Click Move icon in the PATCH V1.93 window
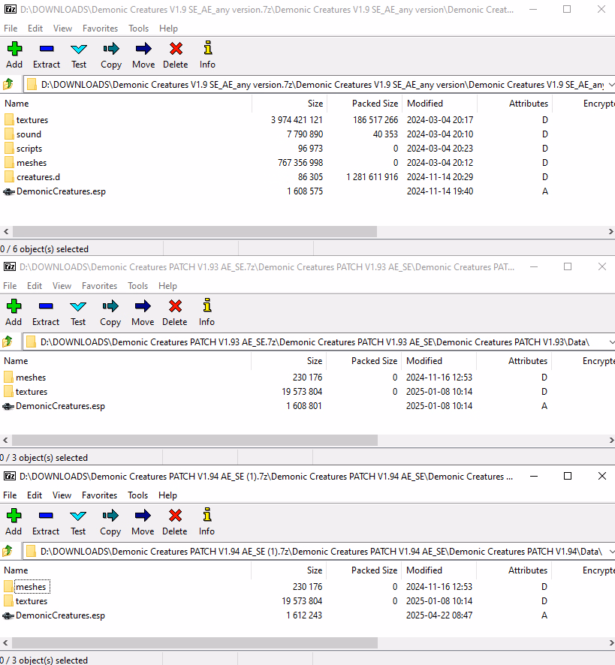The image size is (615, 665). [x=143, y=306]
